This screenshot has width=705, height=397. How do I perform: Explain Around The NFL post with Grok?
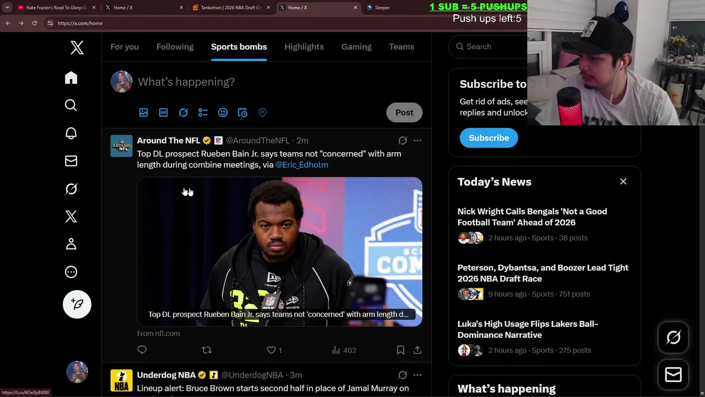(x=403, y=141)
